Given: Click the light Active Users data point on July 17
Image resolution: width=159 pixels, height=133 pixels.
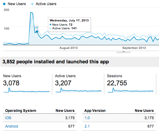Looking at the screenshot, I should tap(37, 27).
